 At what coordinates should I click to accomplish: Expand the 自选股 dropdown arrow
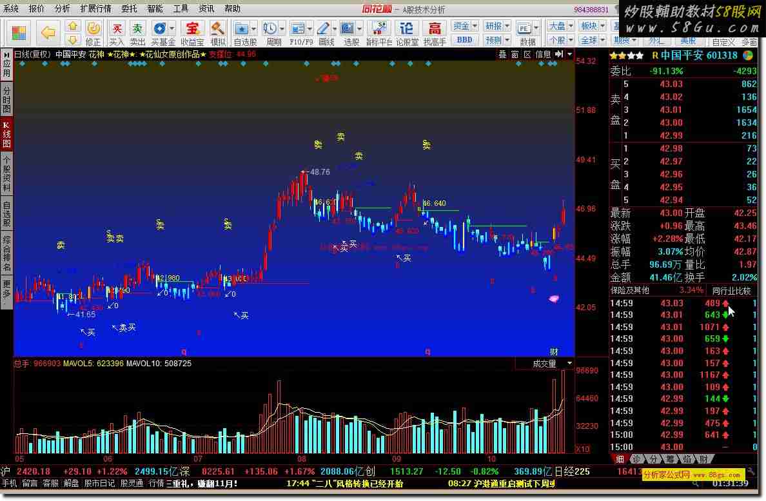(253, 29)
